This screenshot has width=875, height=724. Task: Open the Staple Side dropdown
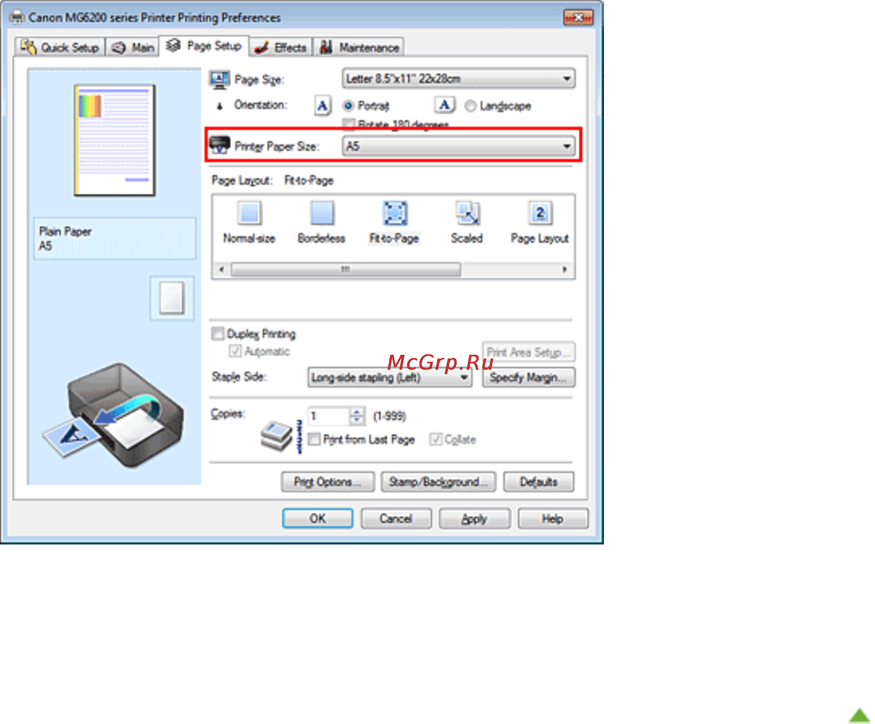(x=390, y=377)
